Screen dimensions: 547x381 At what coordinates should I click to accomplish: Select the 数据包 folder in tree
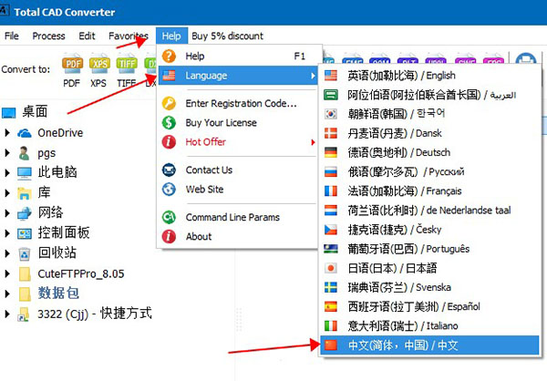(x=58, y=293)
